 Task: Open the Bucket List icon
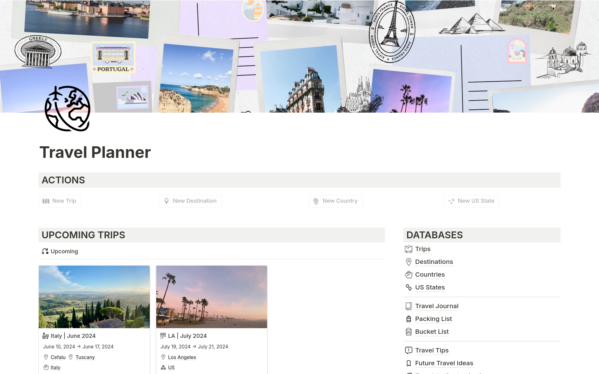[409, 331]
